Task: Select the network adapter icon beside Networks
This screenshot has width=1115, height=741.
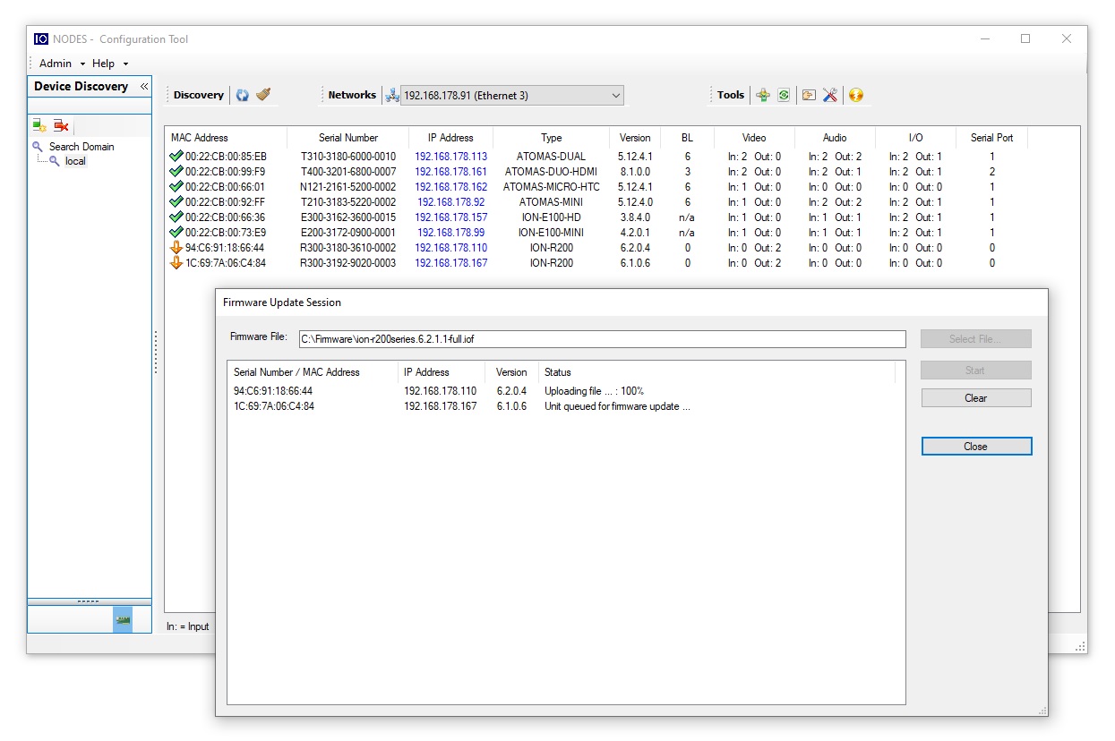Action: [391, 95]
